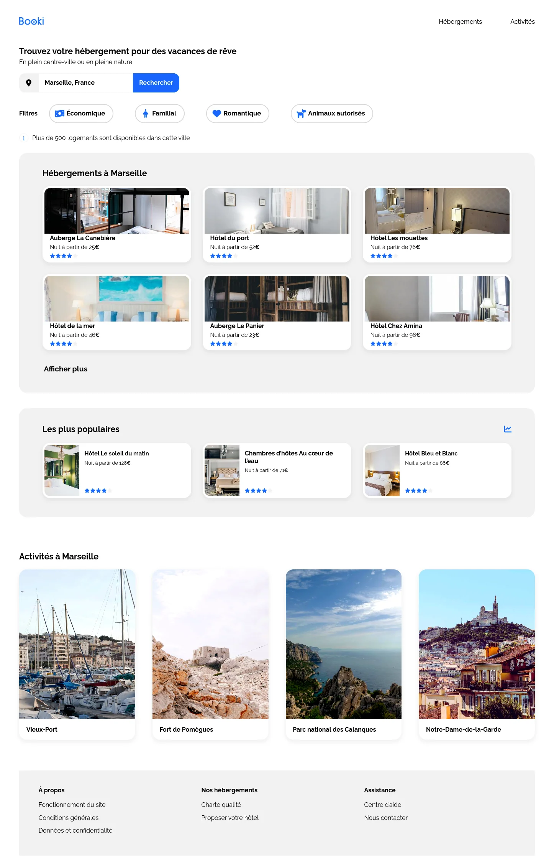Click the 'Nuit à partir de 71€' price
Screen dimensions: 554x856
tap(266, 470)
